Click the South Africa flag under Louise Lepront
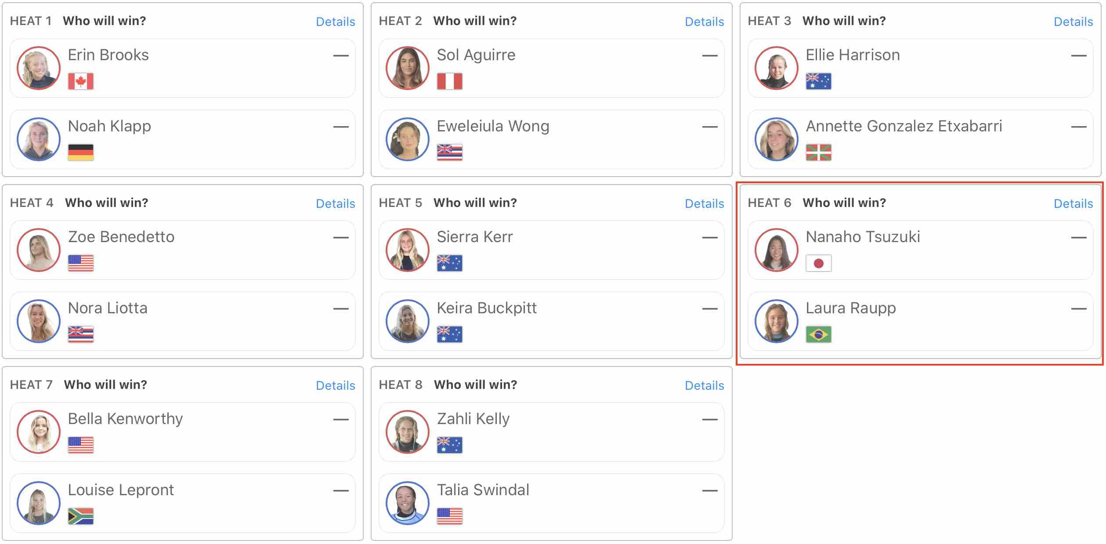The image size is (1106, 544). [x=81, y=516]
